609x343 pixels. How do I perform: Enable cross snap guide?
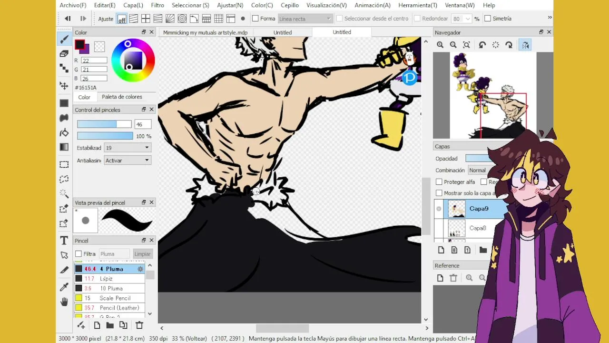(x=146, y=19)
